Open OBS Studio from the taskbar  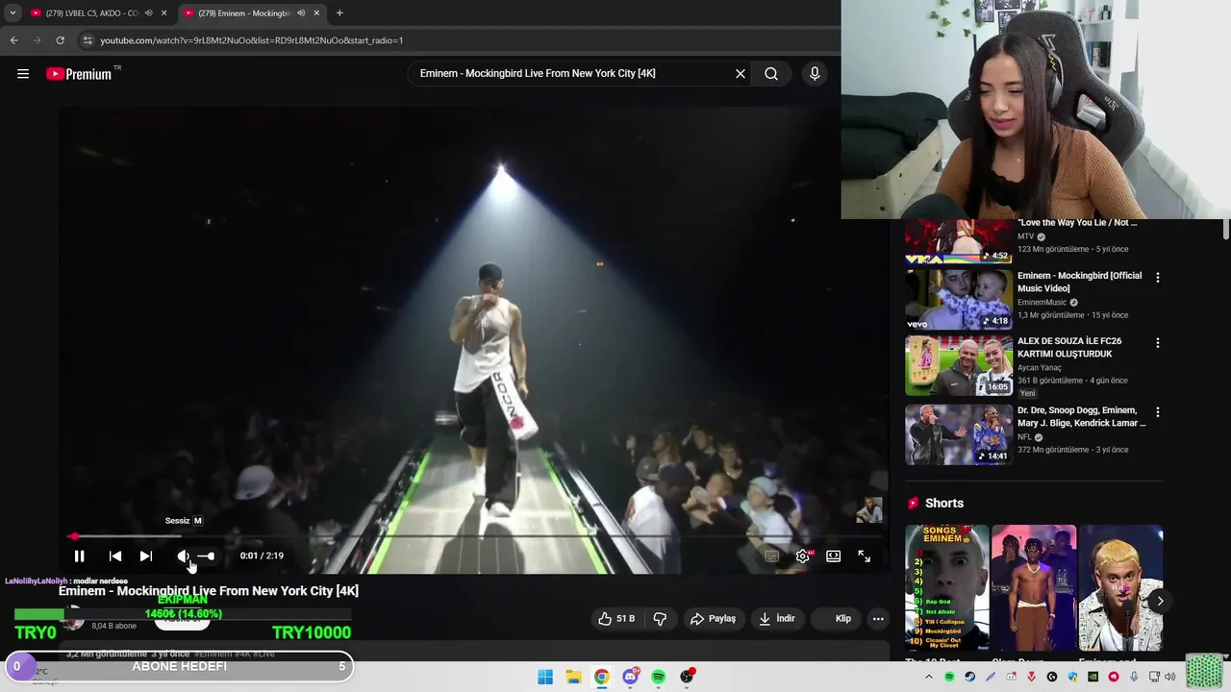(687, 677)
